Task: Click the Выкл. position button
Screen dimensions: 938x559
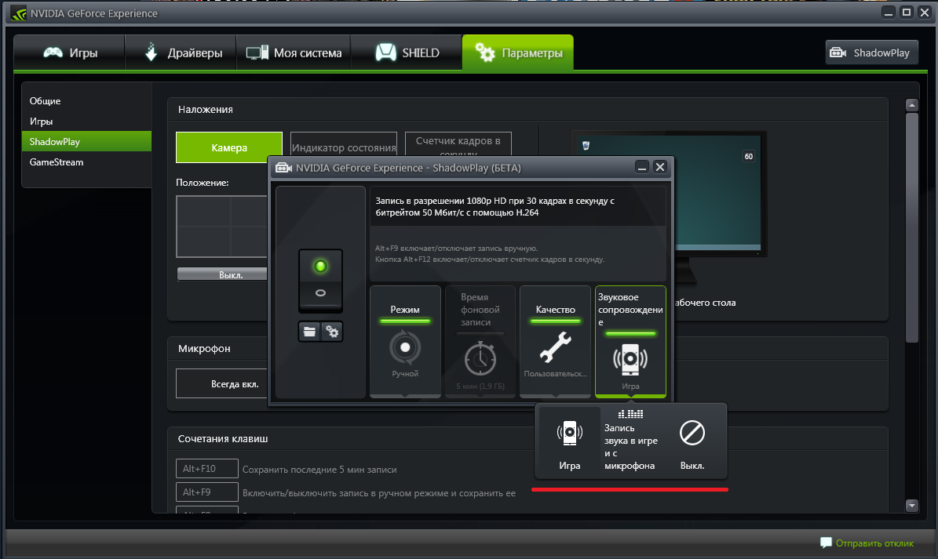Action: (x=223, y=274)
